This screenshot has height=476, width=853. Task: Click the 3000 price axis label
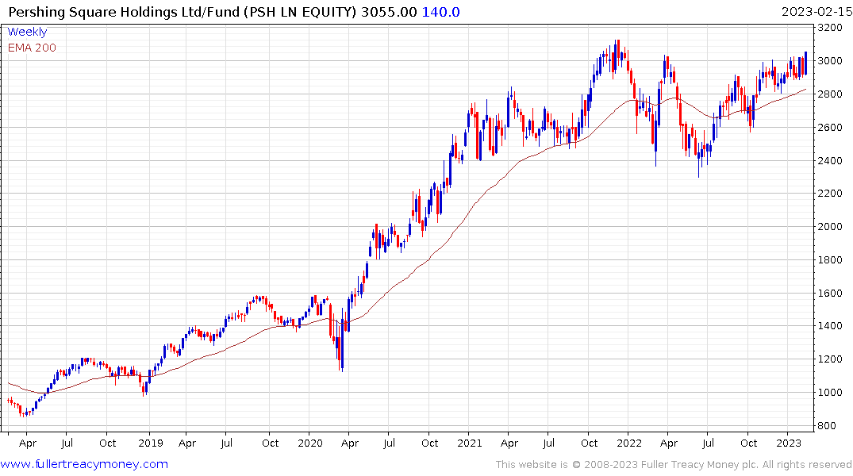pyautogui.click(x=830, y=61)
